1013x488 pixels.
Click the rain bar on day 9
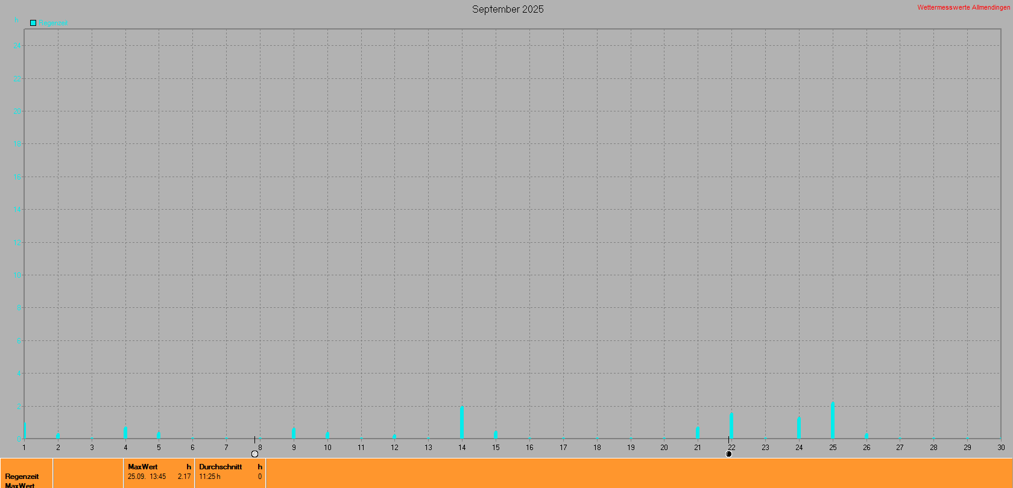tap(294, 433)
